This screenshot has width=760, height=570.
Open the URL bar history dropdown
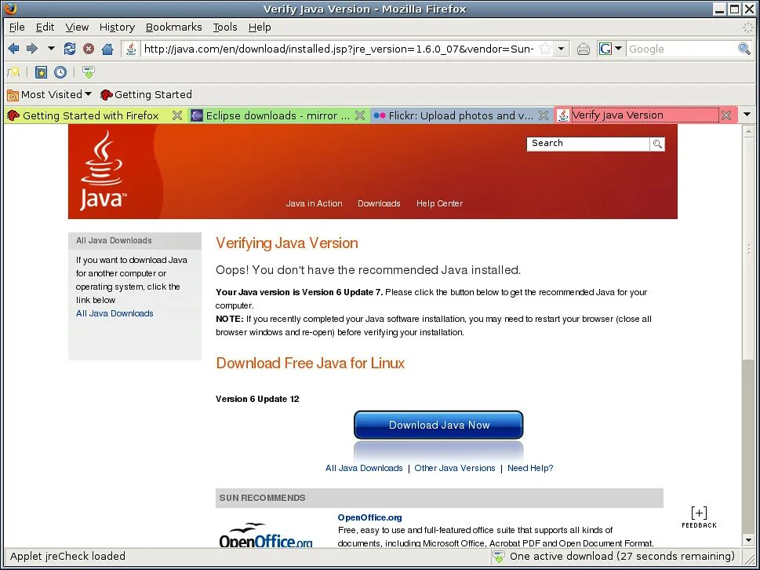click(x=562, y=49)
